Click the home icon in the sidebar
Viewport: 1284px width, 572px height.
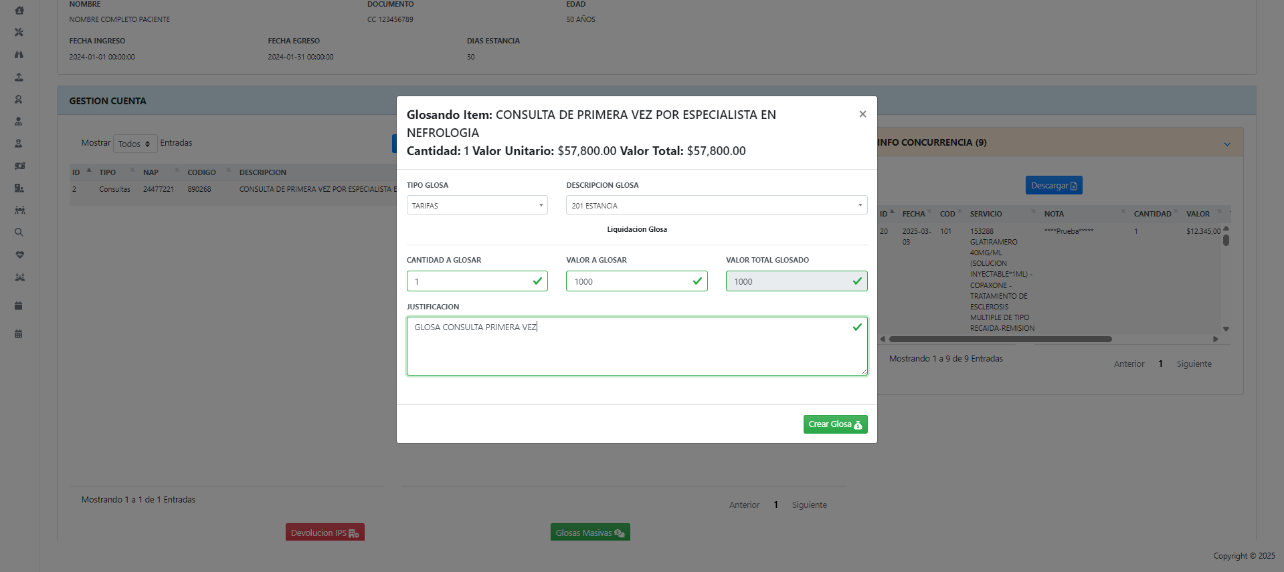click(x=19, y=11)
